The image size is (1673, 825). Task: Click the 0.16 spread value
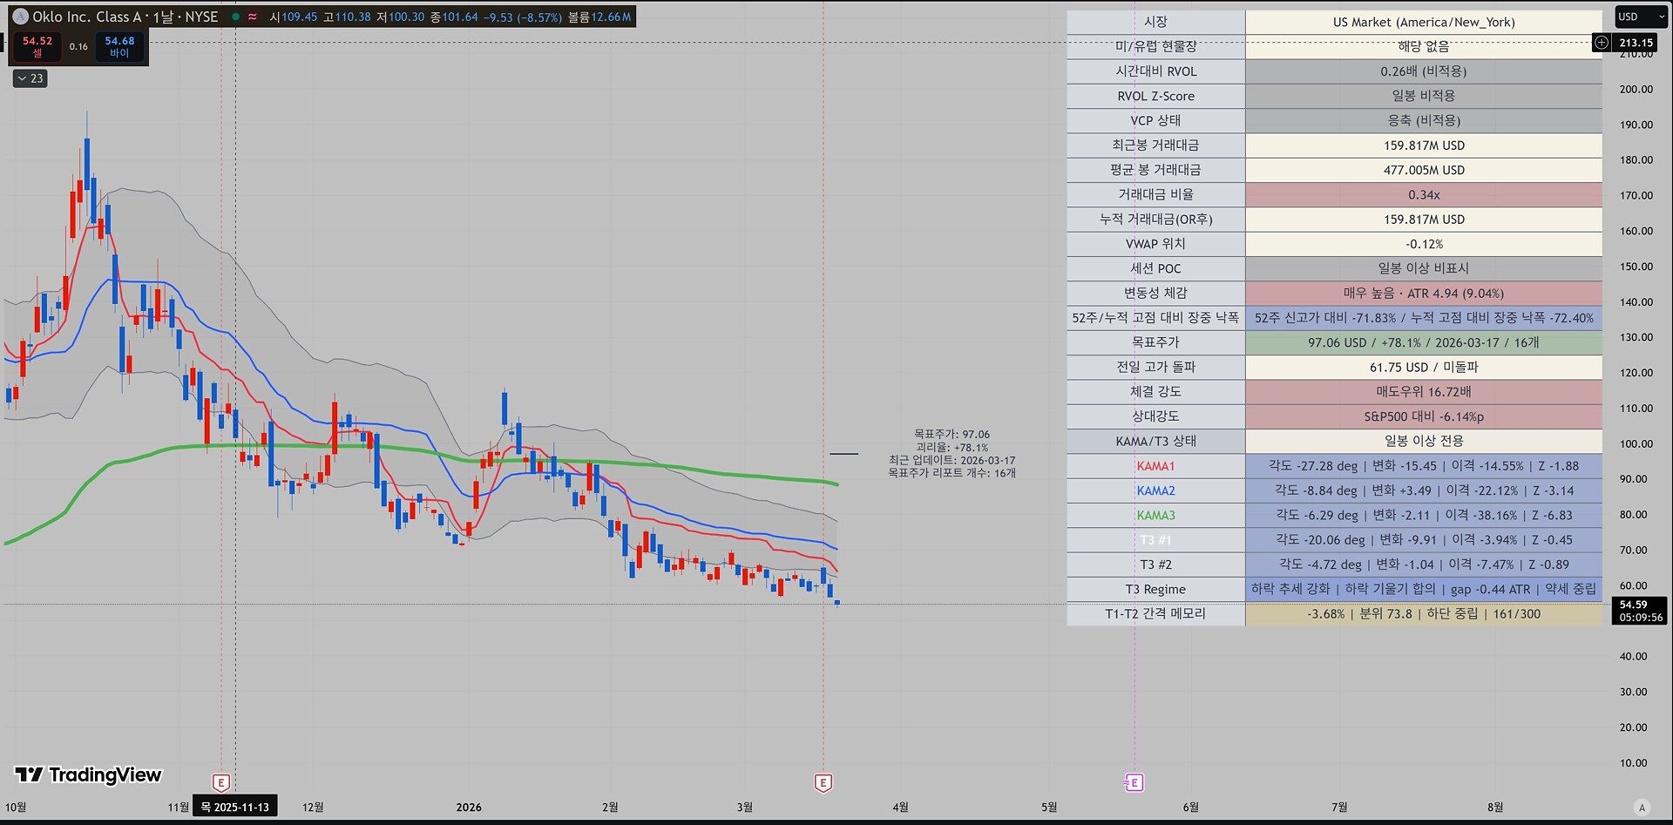pyautogui.click(x=78, y=47)
